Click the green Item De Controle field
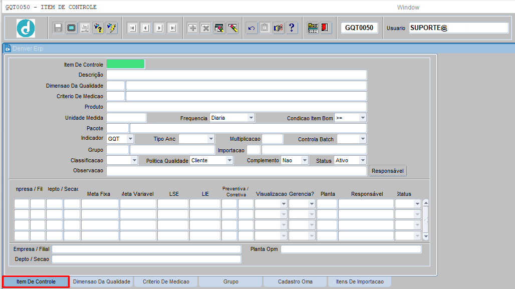Image resolution: width=515 pixels, height=289 pixels. pyautogui.click(x=125, y=64)
